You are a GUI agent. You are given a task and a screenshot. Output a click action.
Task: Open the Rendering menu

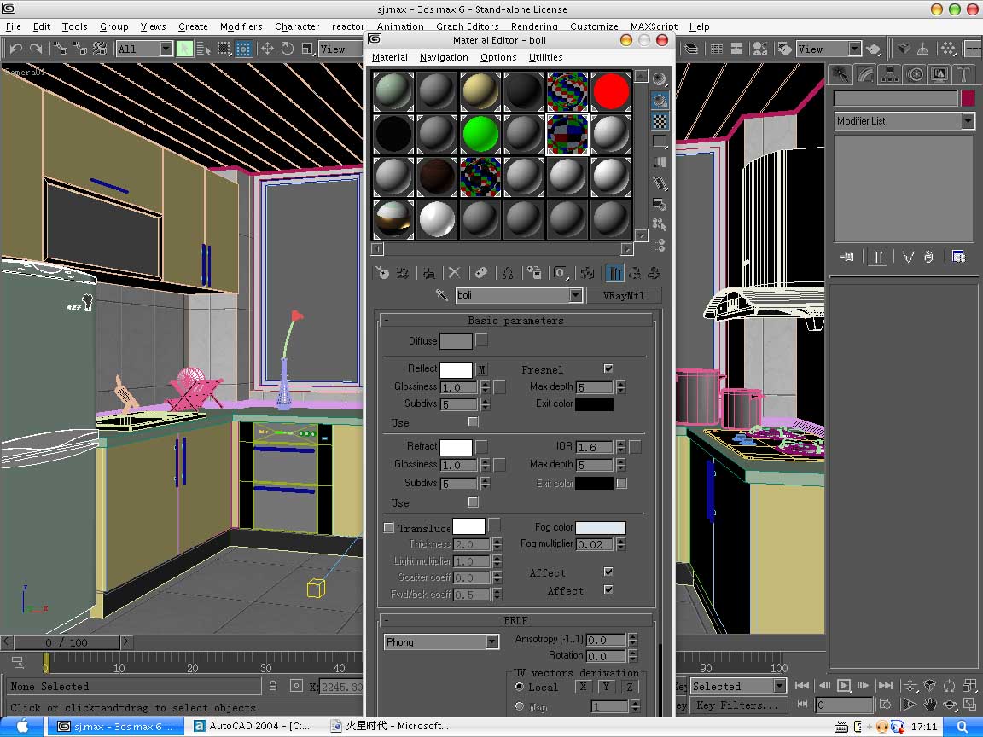534,26
